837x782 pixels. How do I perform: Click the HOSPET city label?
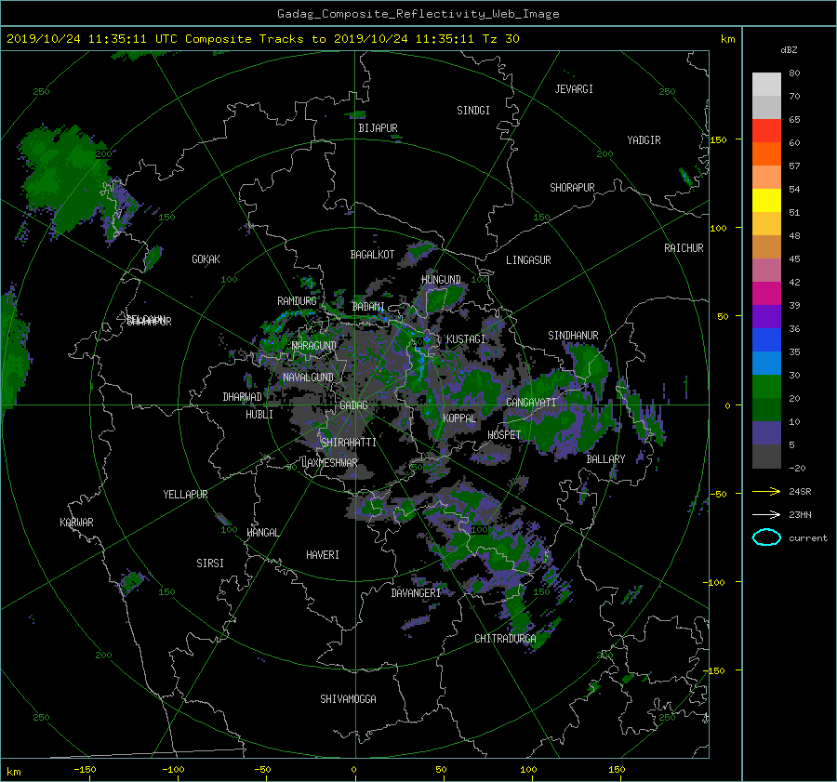click(x=504, y=435)
